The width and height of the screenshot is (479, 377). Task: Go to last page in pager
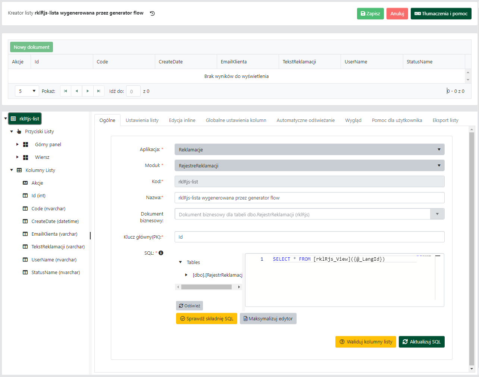coord(98,91)
